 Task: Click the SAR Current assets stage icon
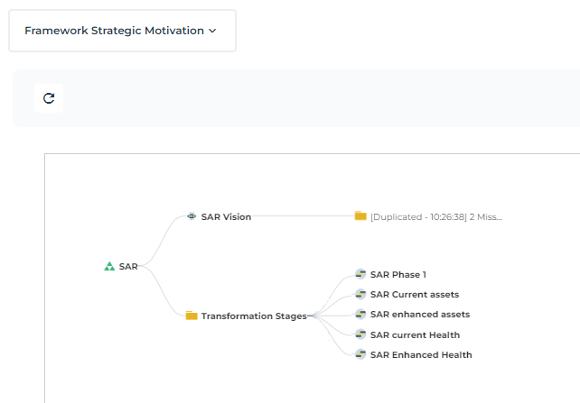(360, 294)
